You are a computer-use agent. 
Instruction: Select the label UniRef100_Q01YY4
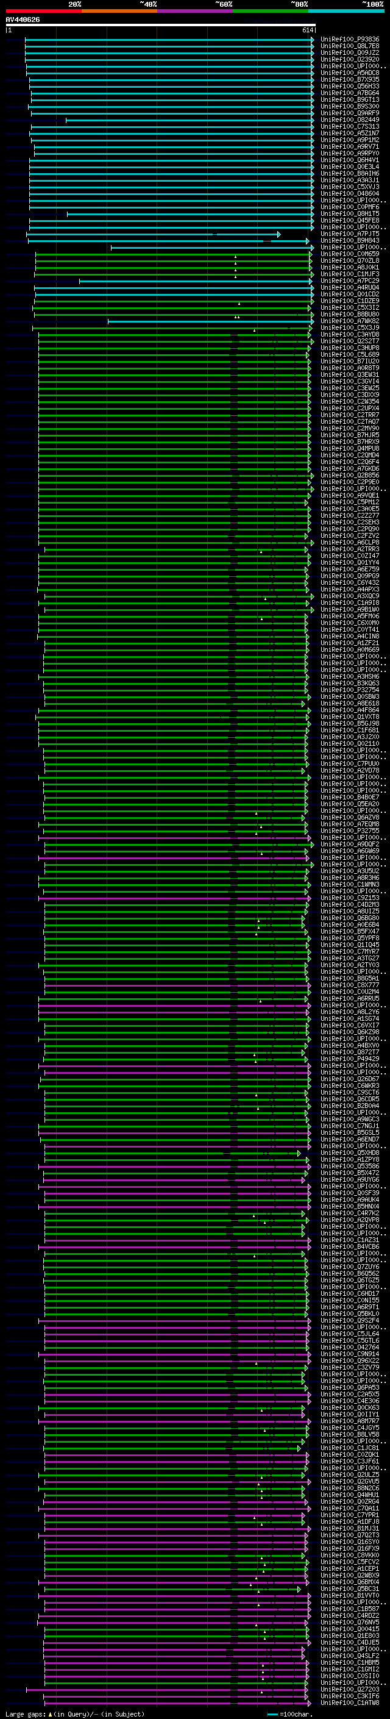click(350, 562)
